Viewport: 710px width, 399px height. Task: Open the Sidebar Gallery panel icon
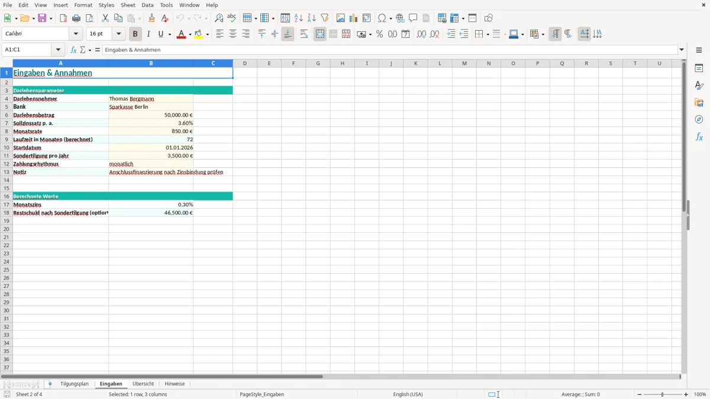point(699,103)
